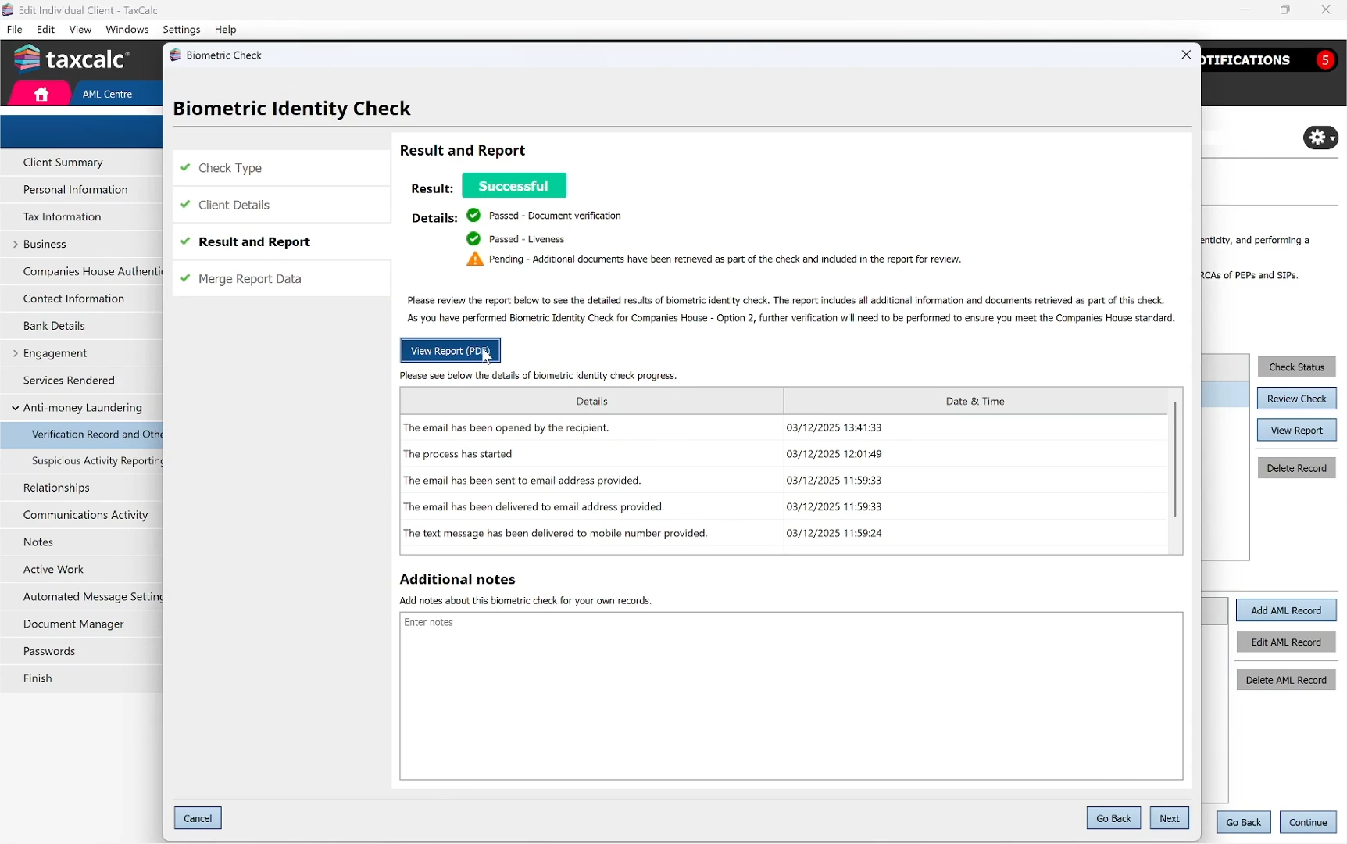The height and width of the screenshot is (844, 1347).
Task: Open the gear settings dropdown icon
Action: [1320, 138]
